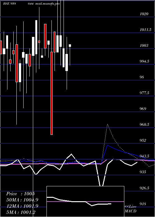Viewport: 155px width, 217px height.
Task: Select the 926.5 price axis label
Action: click(144, 188)
